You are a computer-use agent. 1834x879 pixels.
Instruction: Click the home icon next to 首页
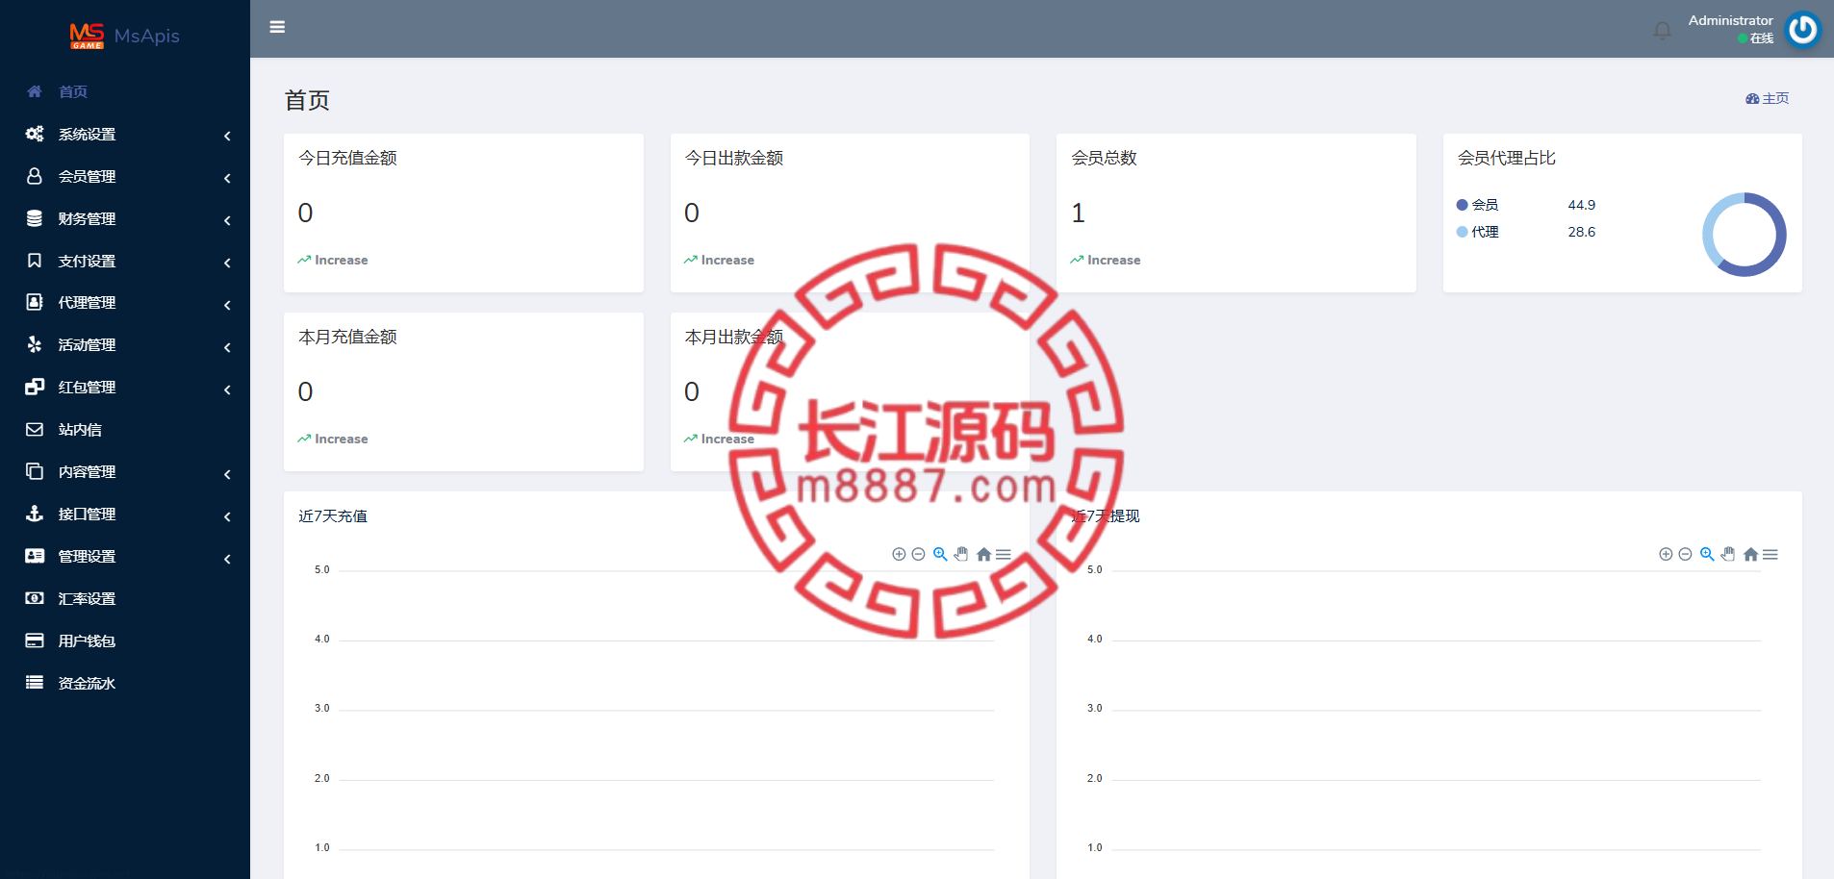coord(35,91)
